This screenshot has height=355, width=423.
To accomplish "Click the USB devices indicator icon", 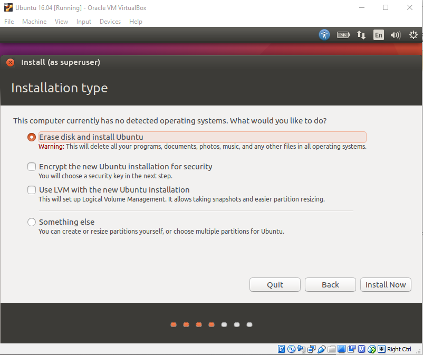I will [x=322, y=349].
